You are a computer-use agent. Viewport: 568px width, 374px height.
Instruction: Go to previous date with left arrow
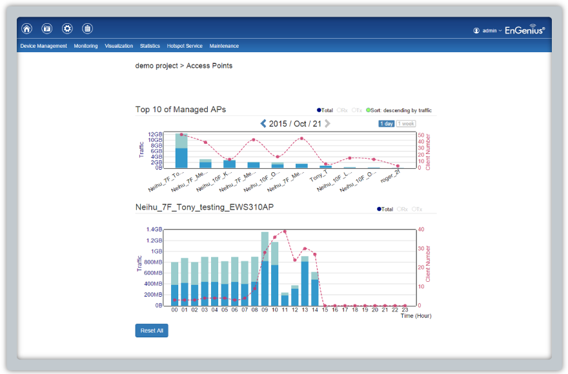[263, 123]
